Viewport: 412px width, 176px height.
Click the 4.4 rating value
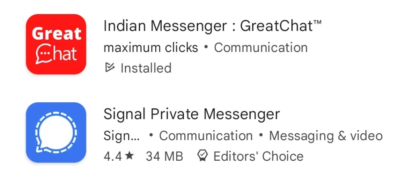click(113, 156)
